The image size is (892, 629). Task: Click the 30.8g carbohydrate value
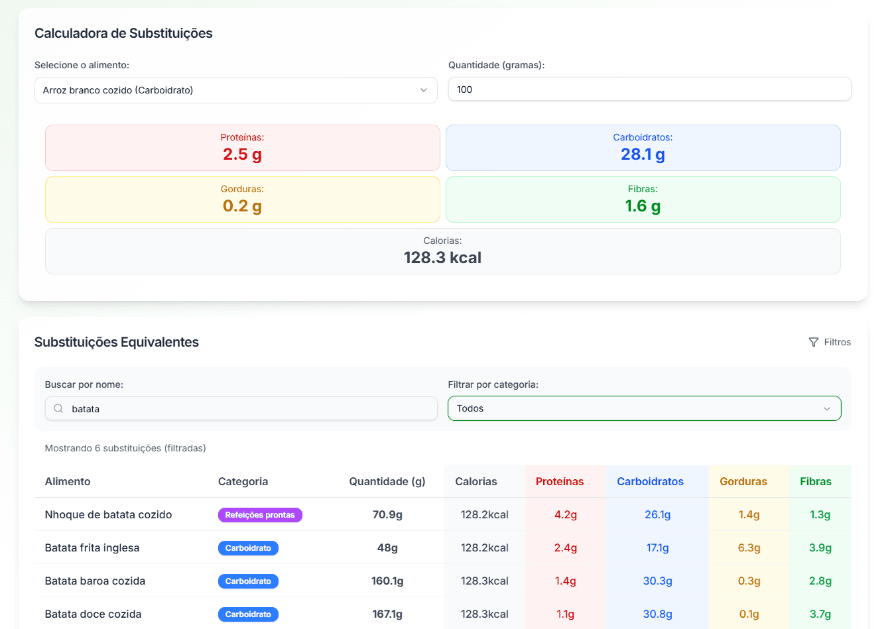coord(658,614)
